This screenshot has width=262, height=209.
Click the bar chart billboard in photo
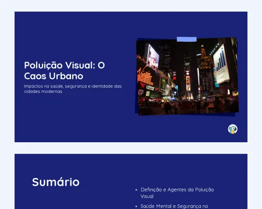click(221, 64)
